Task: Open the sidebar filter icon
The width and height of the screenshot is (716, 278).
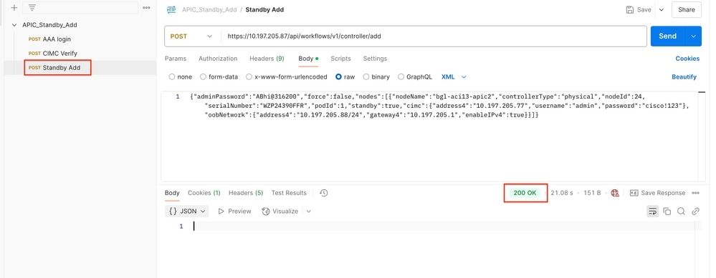Action: (32, 7)
